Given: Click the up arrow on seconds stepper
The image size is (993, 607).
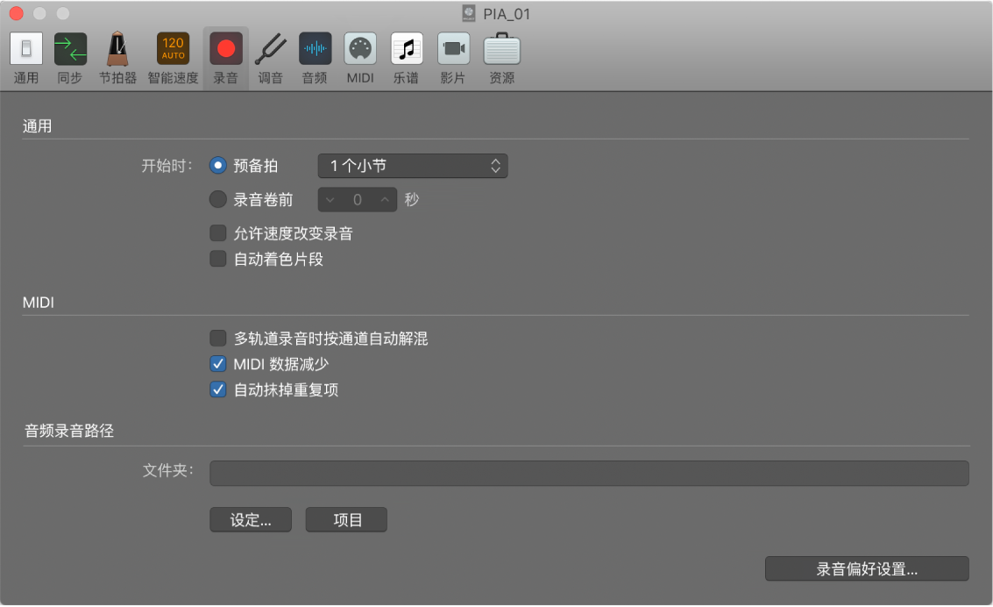Looking at the screenshot, I should click(384, 199).
